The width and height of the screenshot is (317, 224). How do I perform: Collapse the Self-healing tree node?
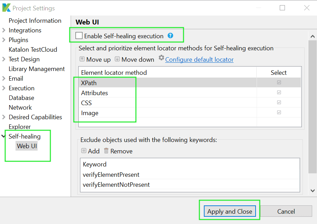tap(3, 136)
